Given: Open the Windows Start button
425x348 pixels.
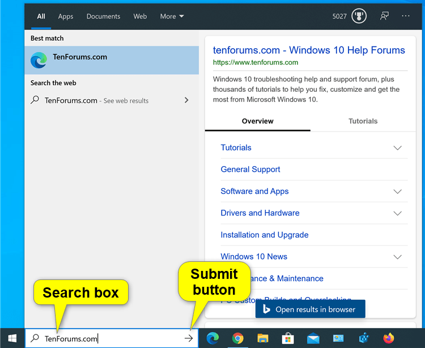Looking at the screenshot, I should click(12, 338).
